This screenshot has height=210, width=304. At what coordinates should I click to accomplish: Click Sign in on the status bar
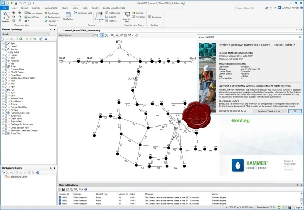pos(299,207)
